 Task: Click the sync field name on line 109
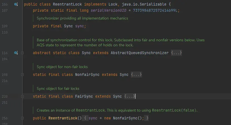[80, 26]
